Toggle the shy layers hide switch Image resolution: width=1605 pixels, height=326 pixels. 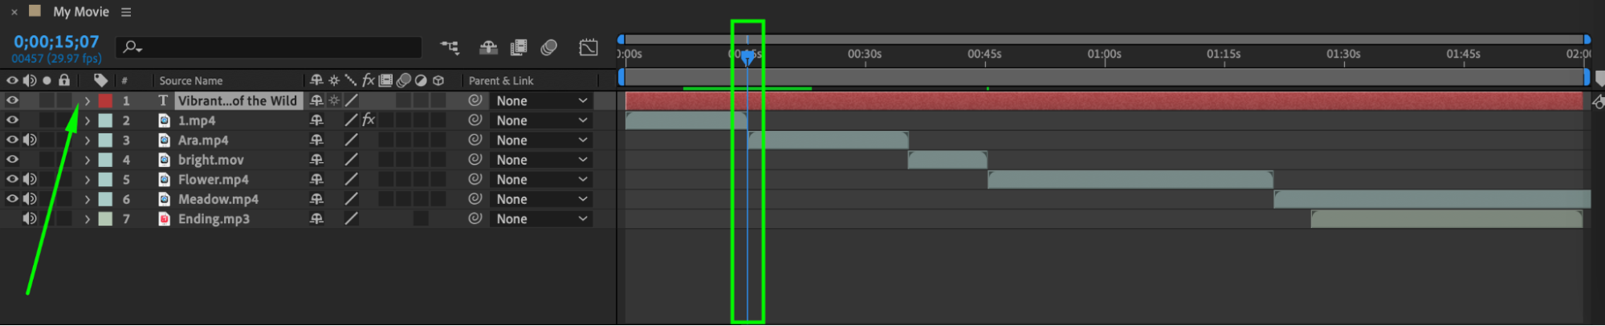[488, 47]
